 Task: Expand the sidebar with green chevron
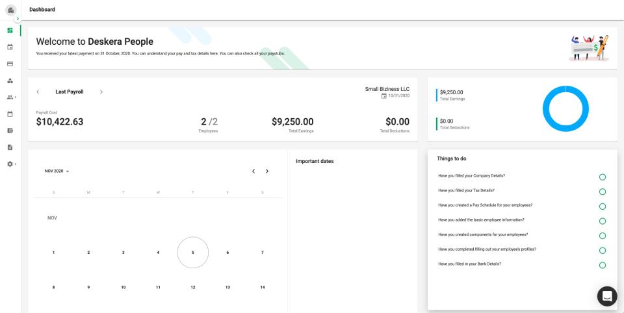click(x=18, y=19)
